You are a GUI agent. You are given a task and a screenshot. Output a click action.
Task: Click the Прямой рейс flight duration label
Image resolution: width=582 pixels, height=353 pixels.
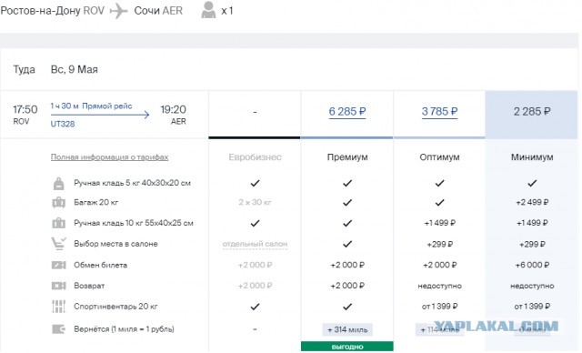click(91, 106)
